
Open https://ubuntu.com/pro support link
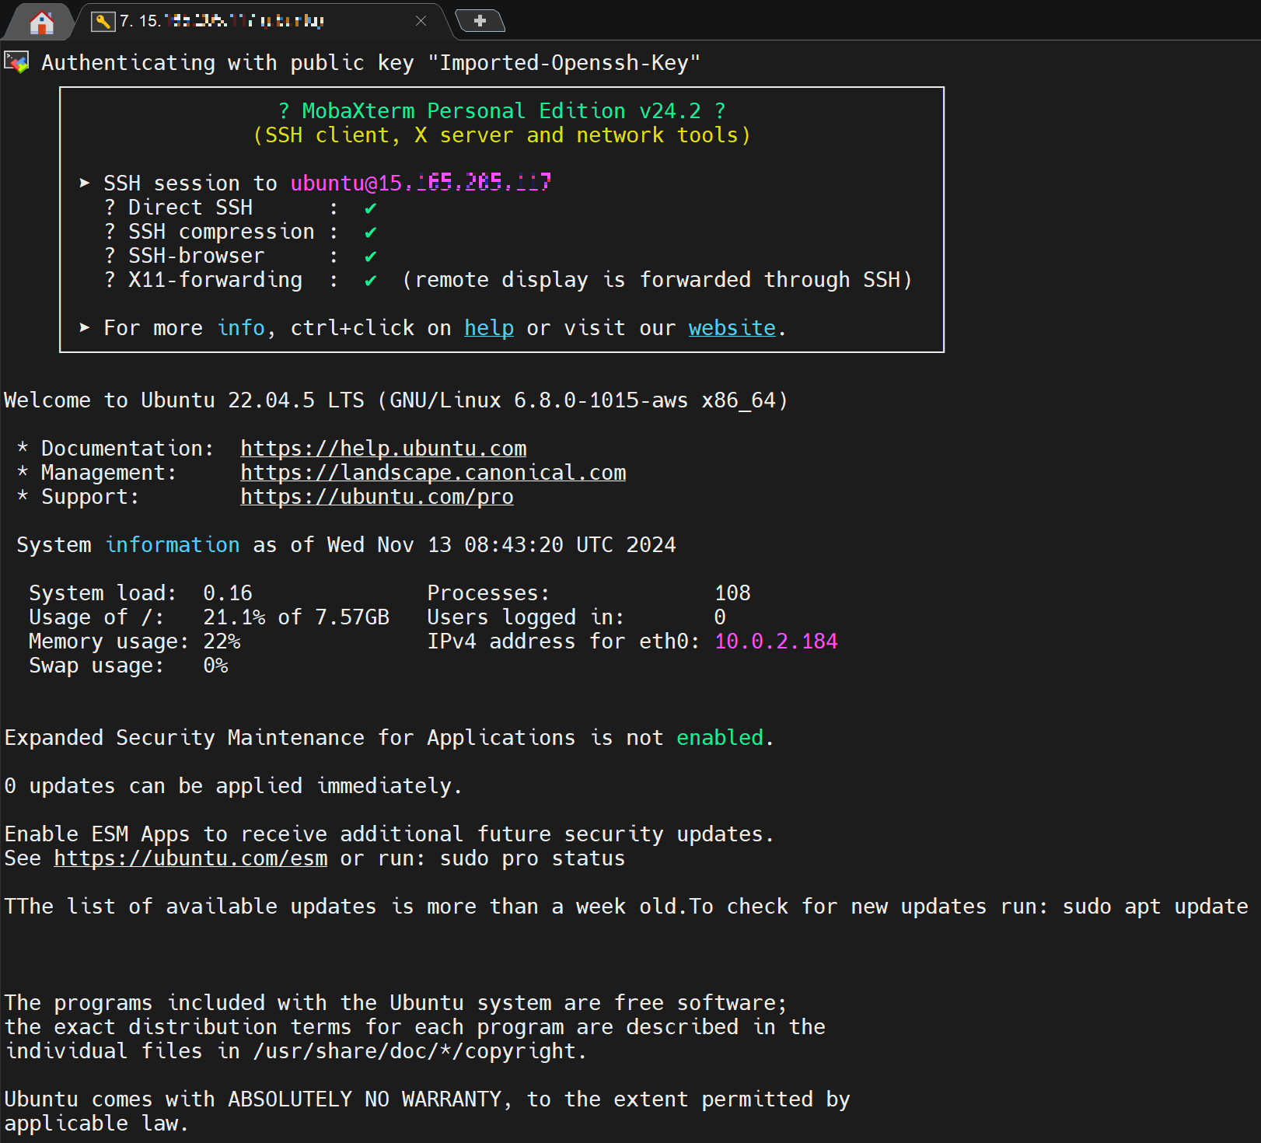tap(377, 497)
